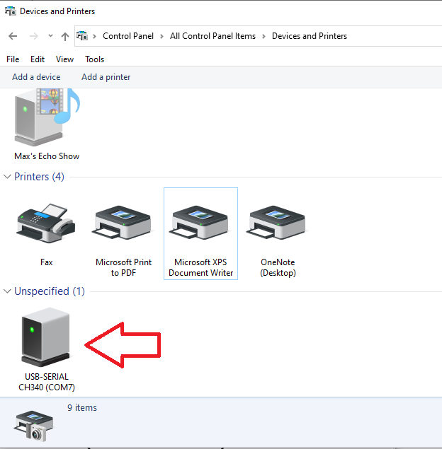Open the recent locations dropdown arrow
This screenshot has width=442, height=449.
click(x=50, y=36)
